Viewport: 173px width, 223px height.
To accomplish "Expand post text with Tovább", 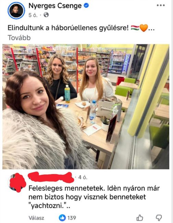I will 19,38.
